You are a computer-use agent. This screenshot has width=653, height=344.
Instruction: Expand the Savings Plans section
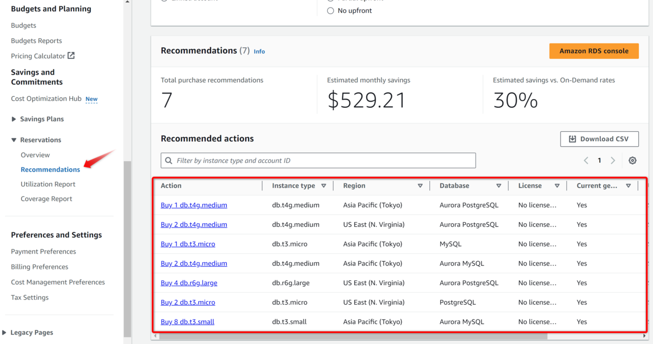[x=14, y=119]
